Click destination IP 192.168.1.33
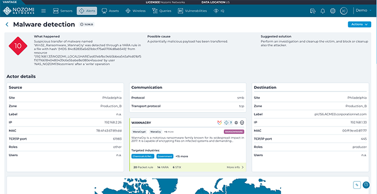This screenshot has width=377, height=194. tap(358, 122)
